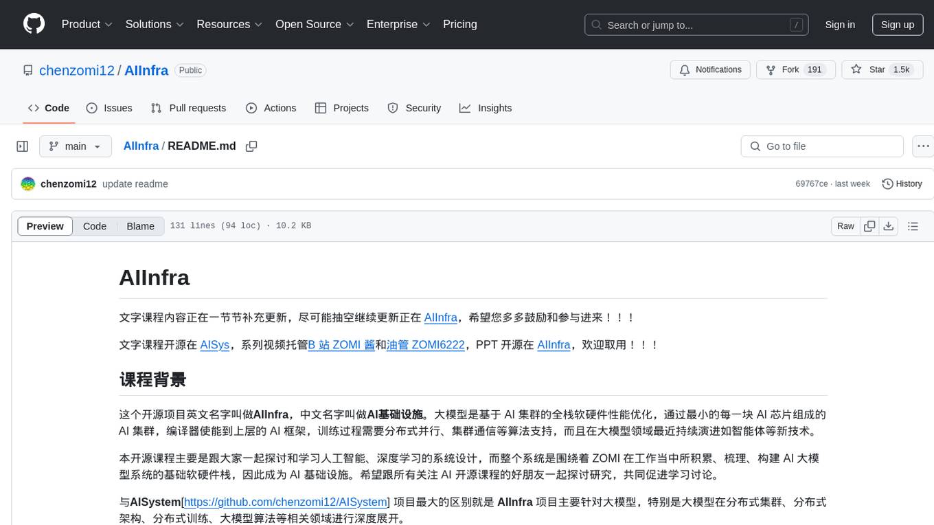Copy raw file contents
934x525 pixels.
(870, 226)
